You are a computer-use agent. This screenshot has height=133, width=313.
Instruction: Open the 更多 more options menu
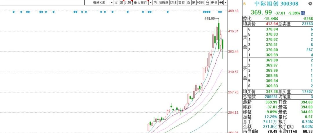pos(214,3)
